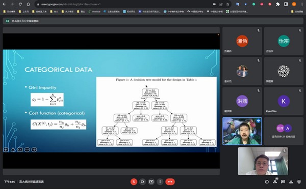This screenshot has height=189, width=306.
Task: Click the share page icon in address bar
Action: coord(221,4)
